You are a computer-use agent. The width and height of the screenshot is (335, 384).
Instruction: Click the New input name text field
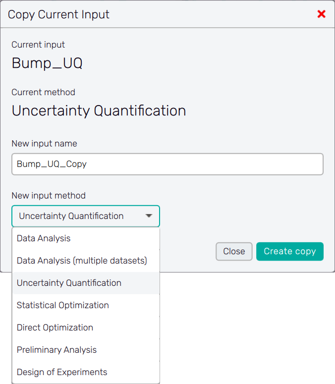[x=167, y=164]
